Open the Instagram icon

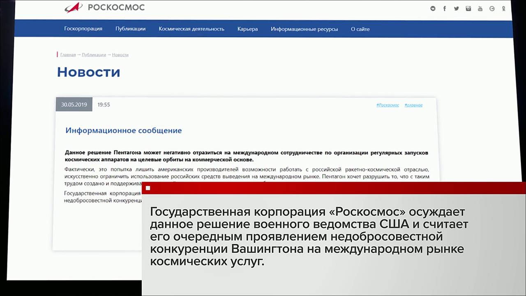(468, 9)
